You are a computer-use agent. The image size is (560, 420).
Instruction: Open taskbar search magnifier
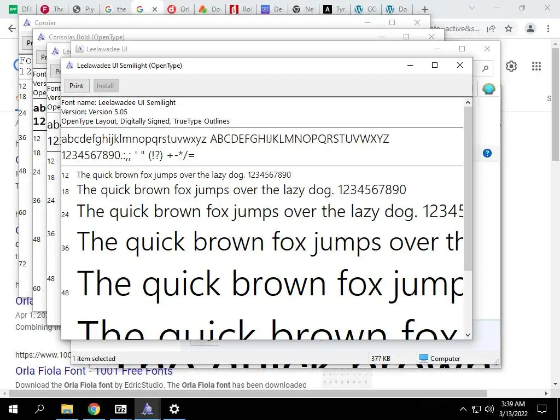tap(39, 409)
